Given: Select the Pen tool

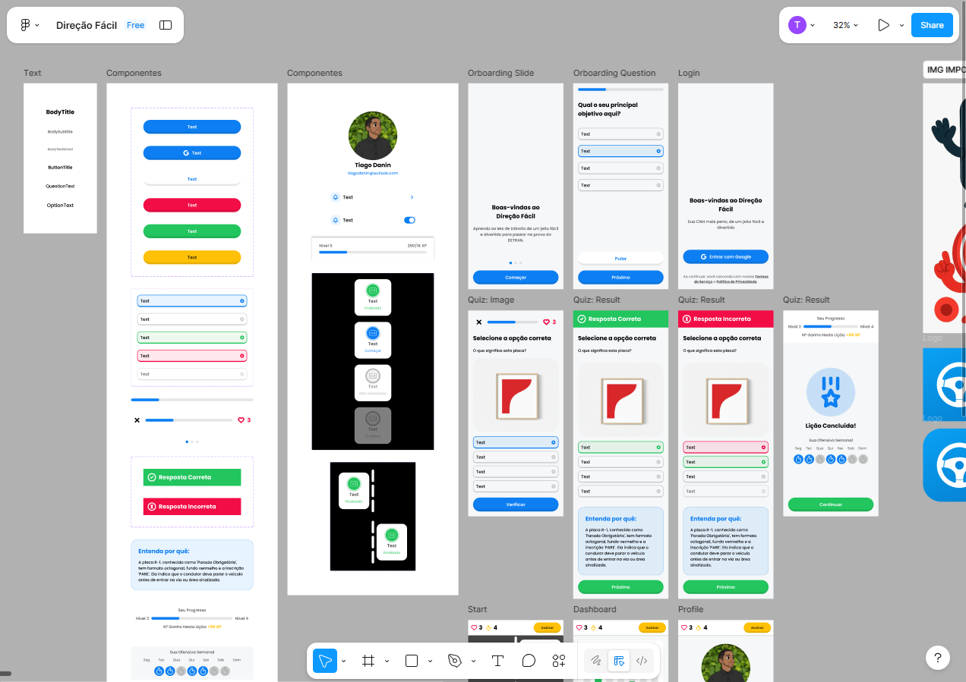Looking at the screenshot, I should (x=455, y=661).
